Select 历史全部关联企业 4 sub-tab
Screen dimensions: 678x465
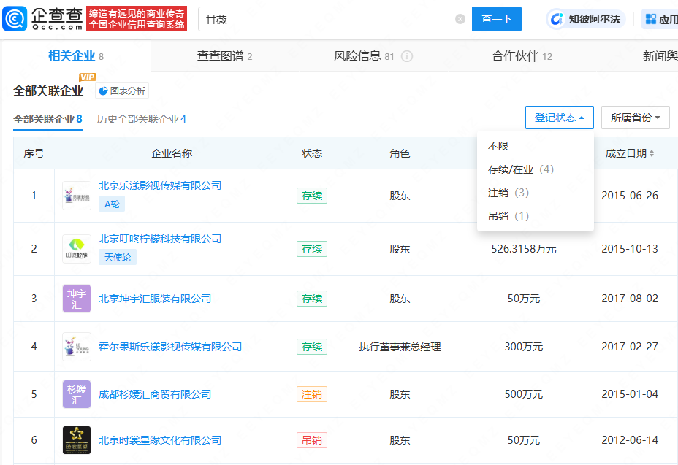pyautogui.click(x=142, y=119)
